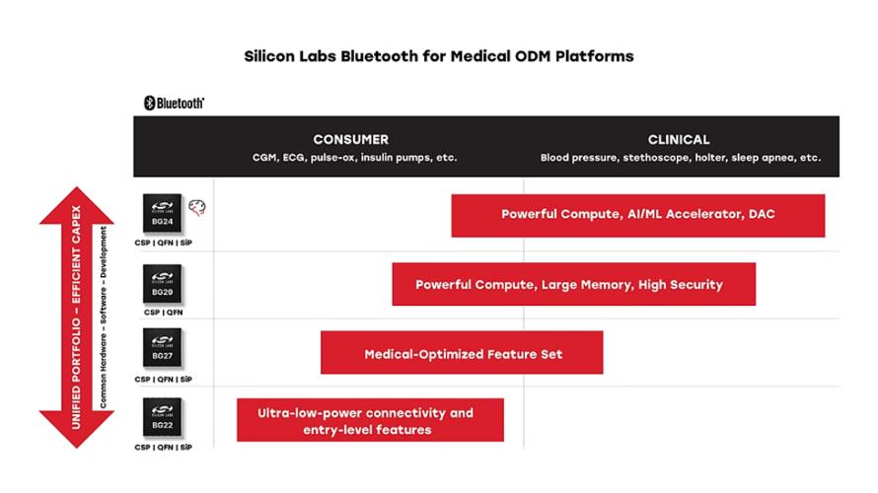Select the CONSUMER column header
The width and height of the screenshot is (878, 493).
point(350,139)
